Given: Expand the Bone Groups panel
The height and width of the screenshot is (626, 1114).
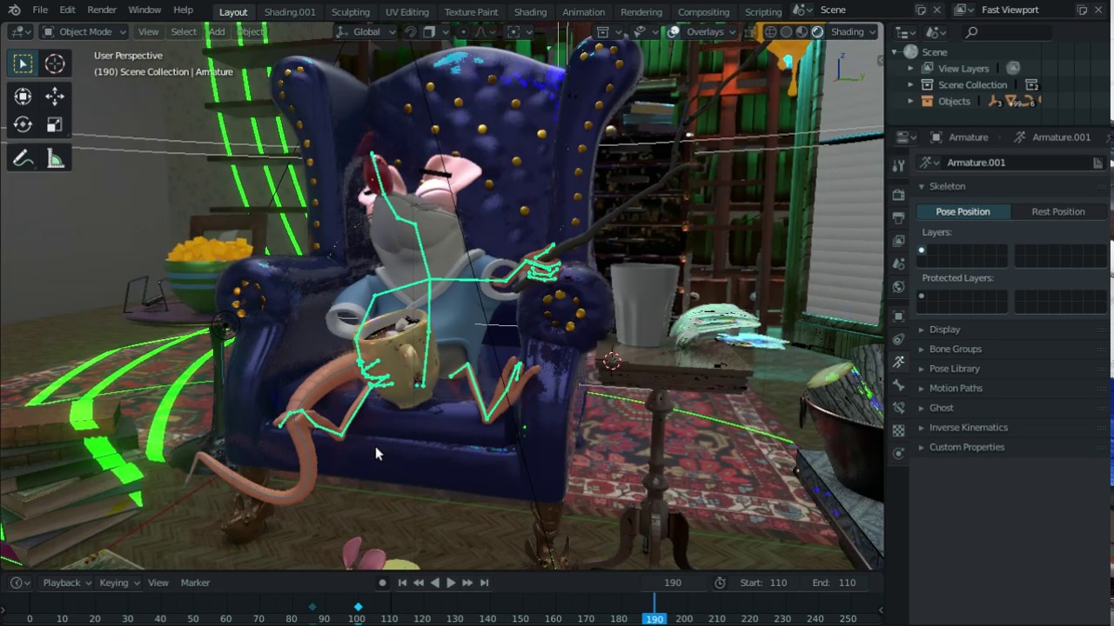Looking at the screenshot, I should 955,349.
